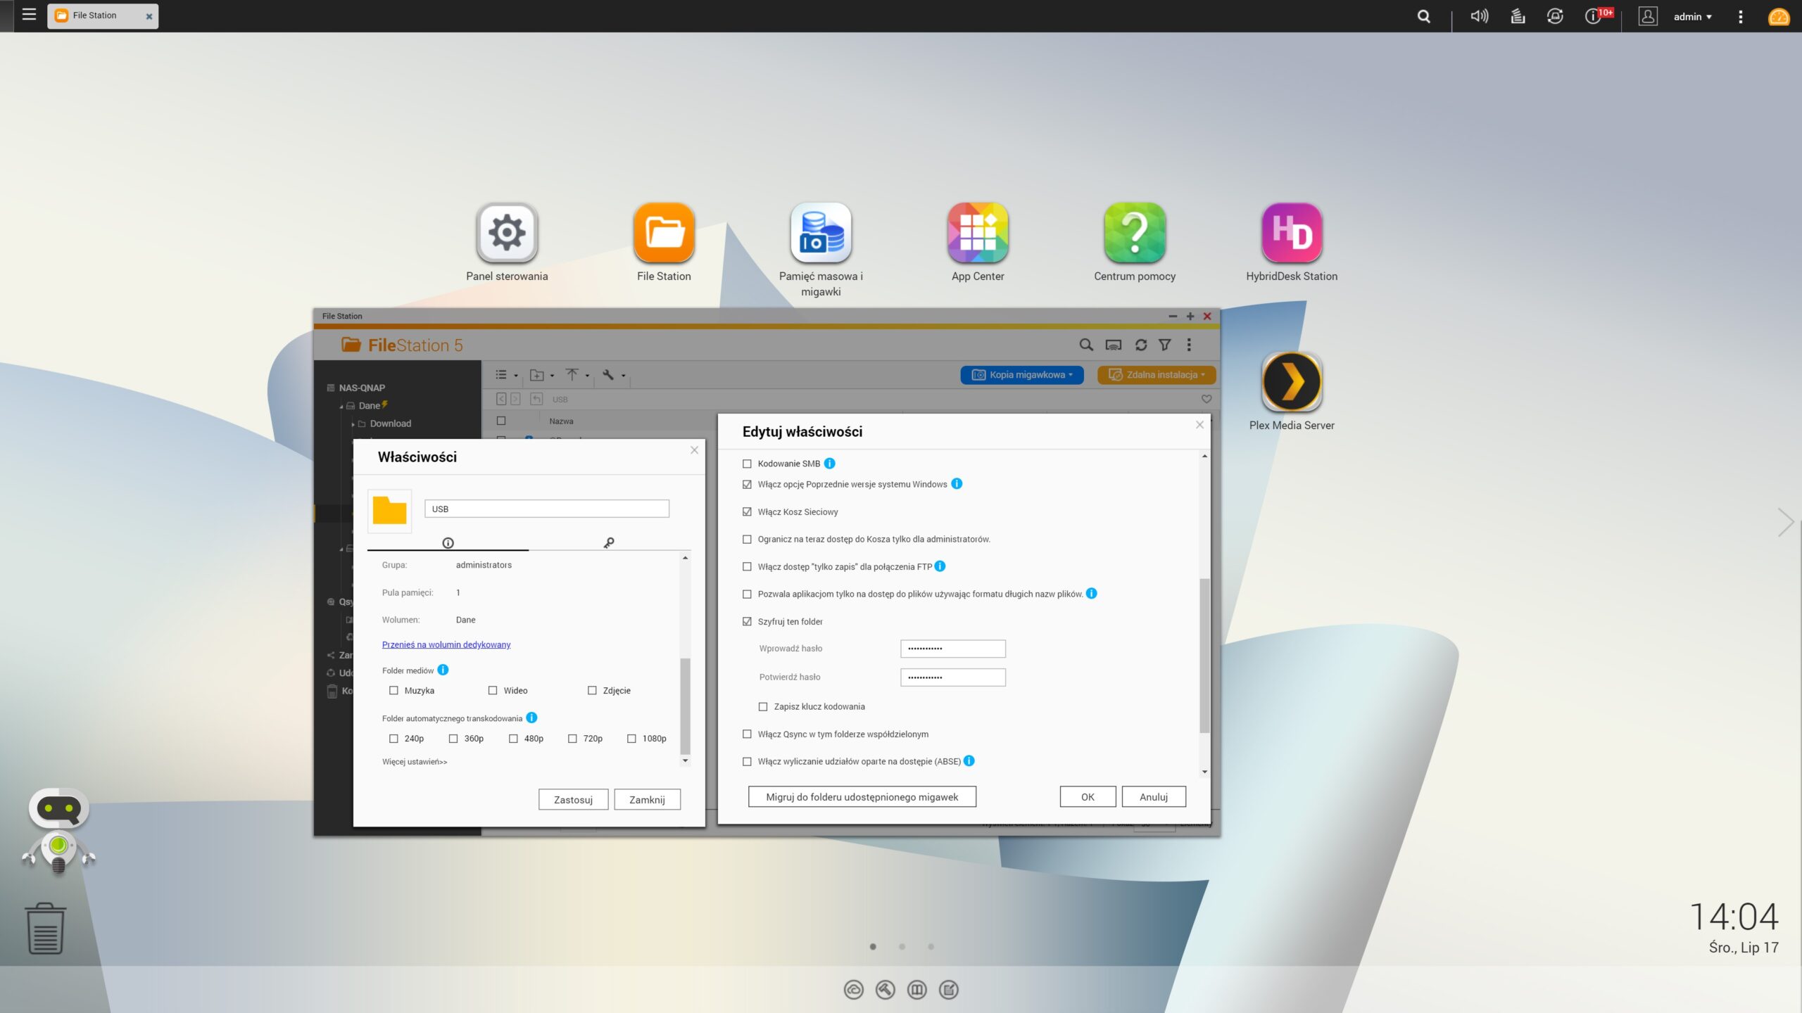Check the ABSE share enumeration option
This screenshot has width=1802, height=1013.
747,761
